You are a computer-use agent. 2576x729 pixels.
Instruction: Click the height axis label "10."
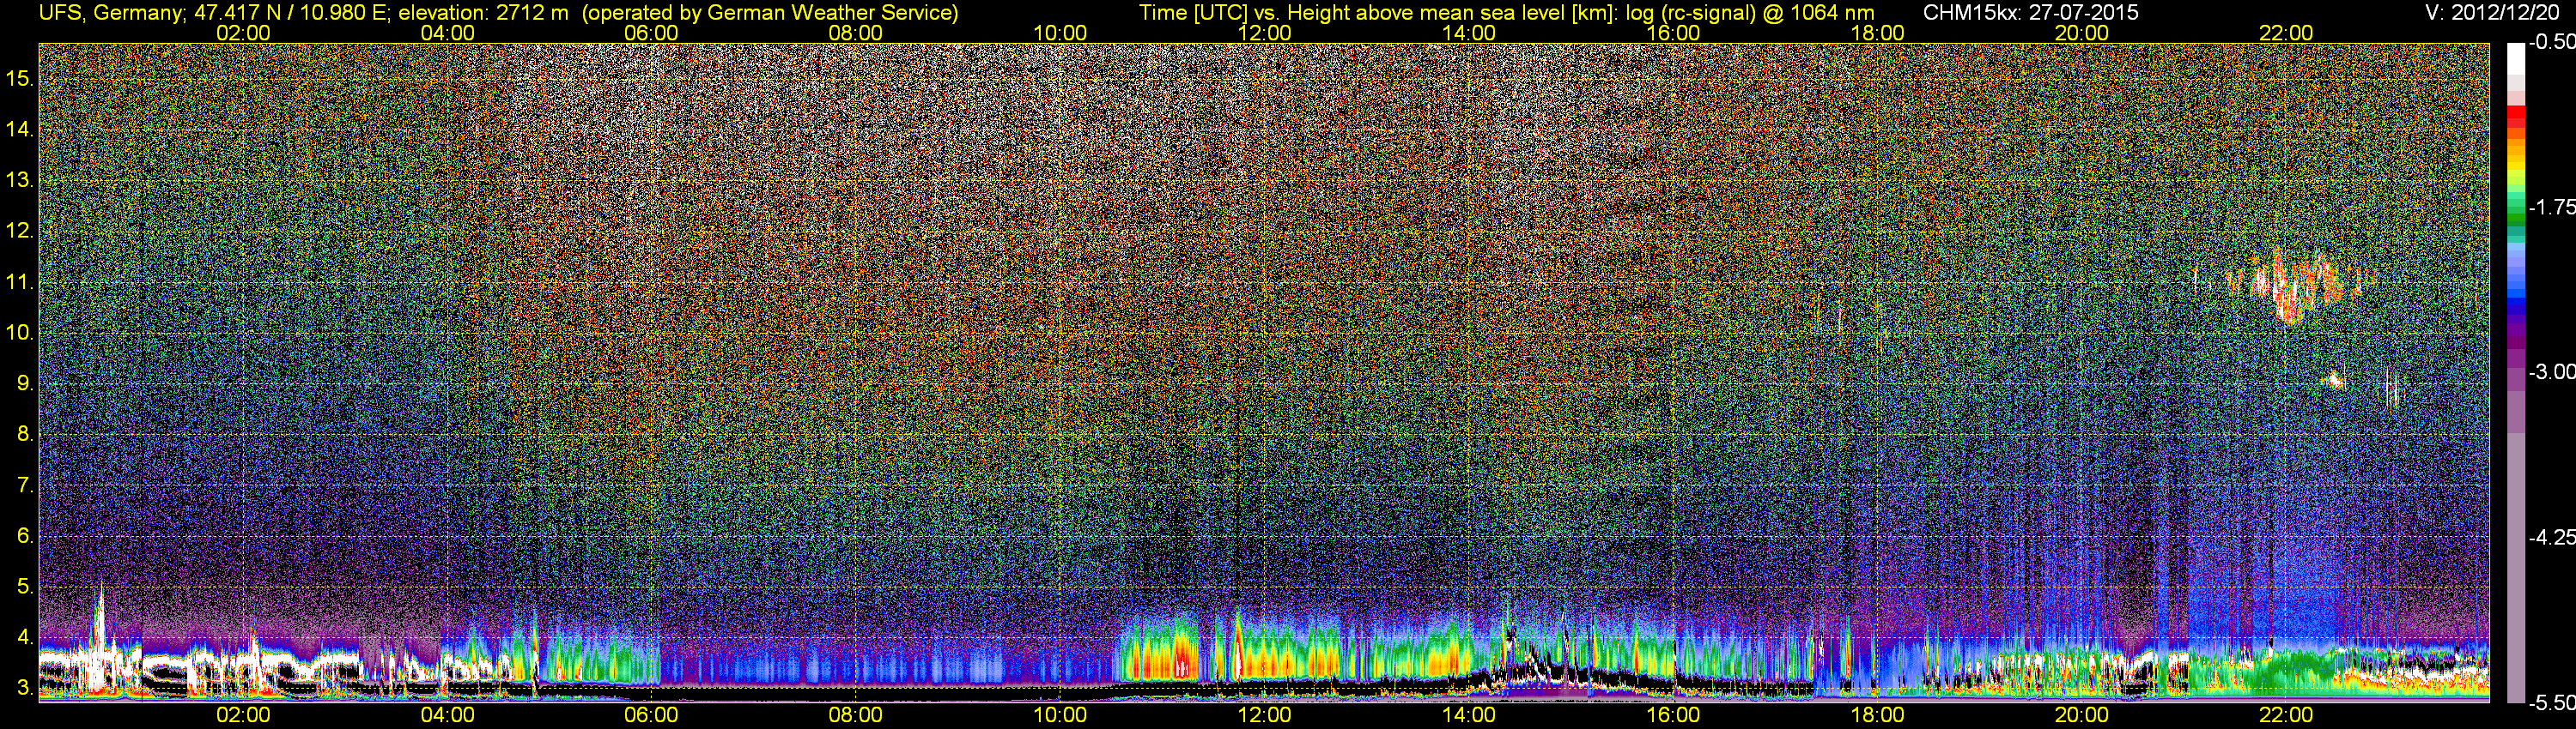click(19, 333)
